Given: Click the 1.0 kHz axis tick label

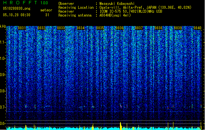Looking at the screenshot, I should 3,58.
